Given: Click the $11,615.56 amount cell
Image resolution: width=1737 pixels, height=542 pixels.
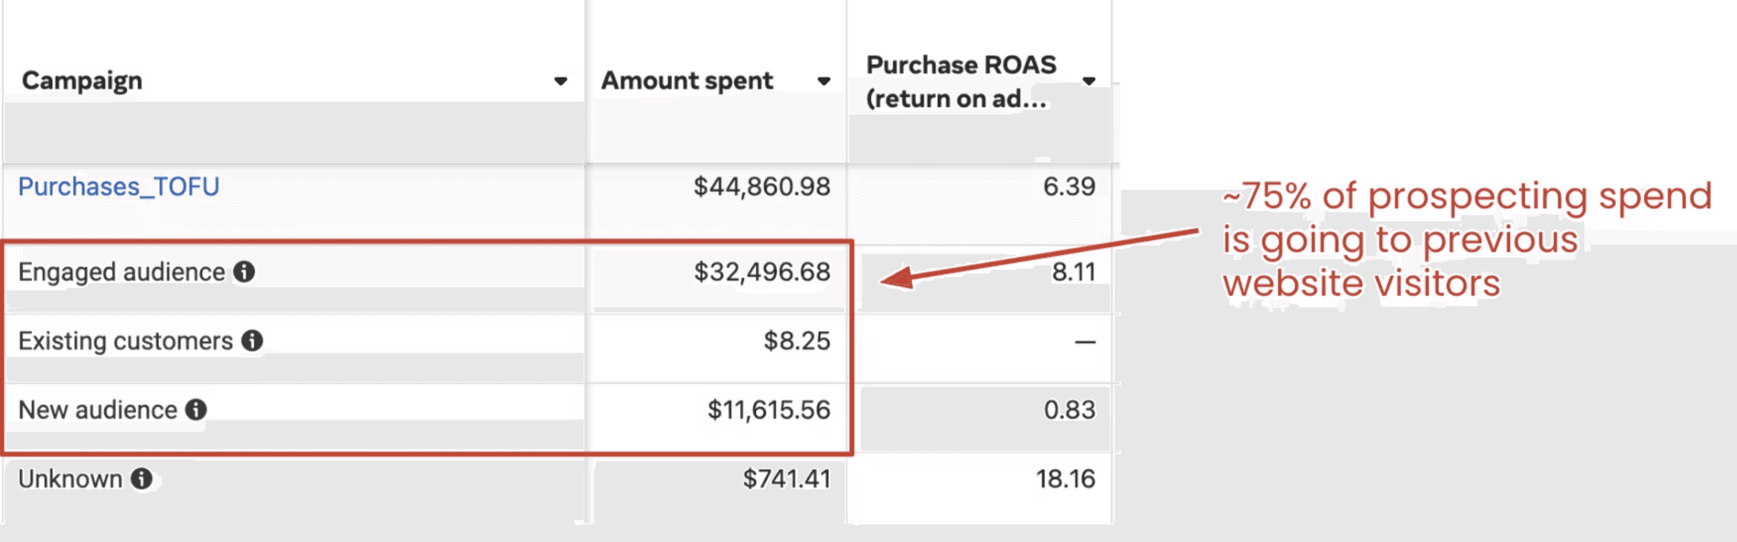Looking at the screenshot, I should tap(768, 410).
